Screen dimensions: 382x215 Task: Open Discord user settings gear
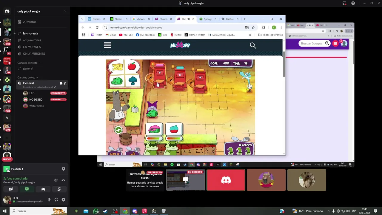pyautogui.click(x=63, y=200)
